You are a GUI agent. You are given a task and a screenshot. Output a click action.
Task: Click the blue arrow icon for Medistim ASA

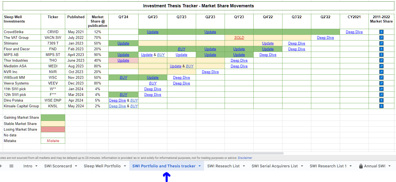tap(381, 66)
